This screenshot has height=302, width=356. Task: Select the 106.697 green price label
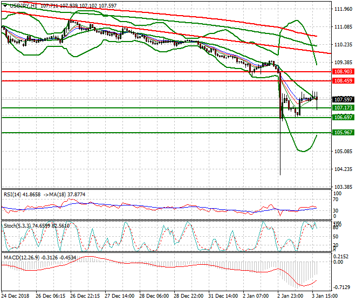pos(343,117)
